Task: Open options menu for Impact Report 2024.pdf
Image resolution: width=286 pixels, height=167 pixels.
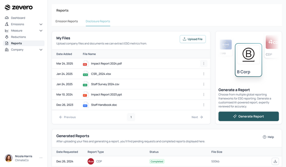Action: coord(204,64)
